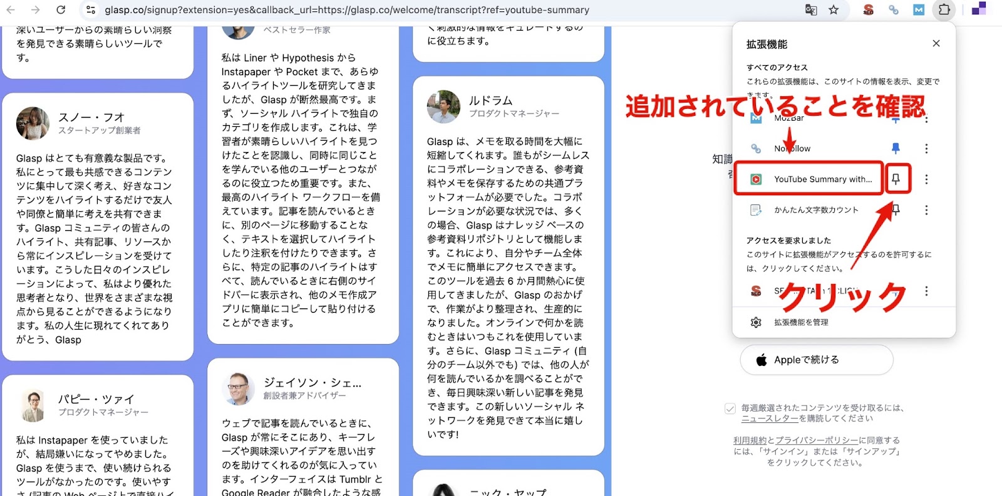Click the 創設者兼アドバイザー title text

pos(304,396)
